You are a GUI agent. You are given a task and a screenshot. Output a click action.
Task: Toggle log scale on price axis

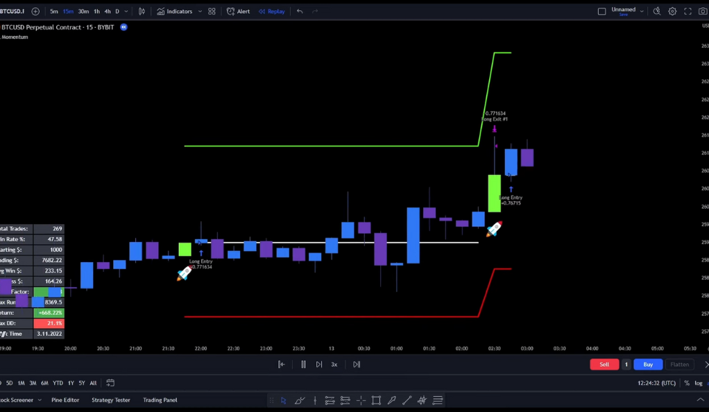[699, 383]
